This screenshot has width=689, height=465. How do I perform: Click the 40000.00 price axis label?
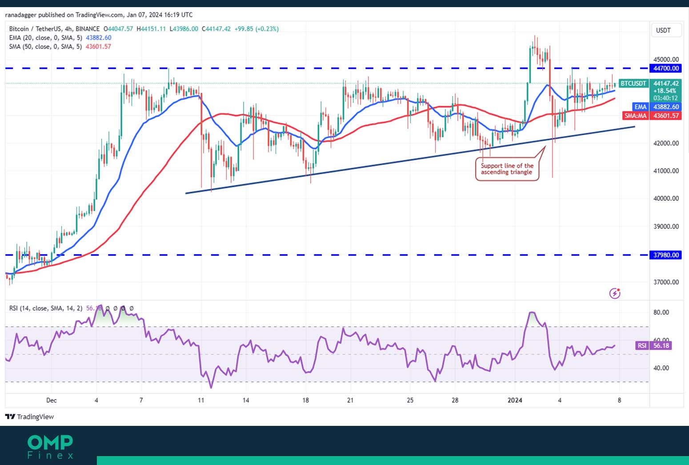(666, 198)
